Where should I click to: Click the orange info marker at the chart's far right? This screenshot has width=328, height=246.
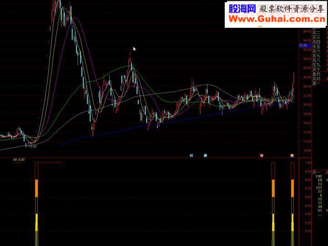coord(292,155)
